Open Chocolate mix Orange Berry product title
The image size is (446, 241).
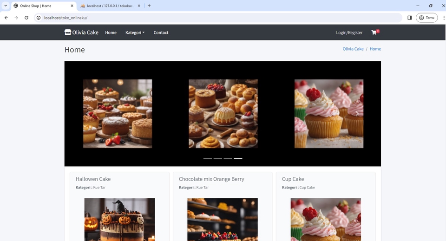click(x=211, y=179)
